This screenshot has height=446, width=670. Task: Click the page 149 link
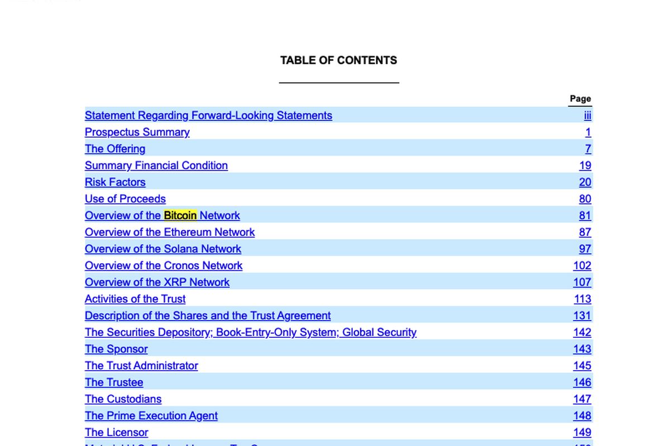point(582,433)
